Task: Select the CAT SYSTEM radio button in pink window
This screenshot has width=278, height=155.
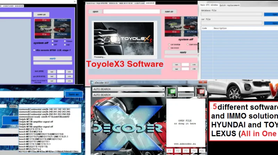Action: pyautogui.click(x=169, y=44)
